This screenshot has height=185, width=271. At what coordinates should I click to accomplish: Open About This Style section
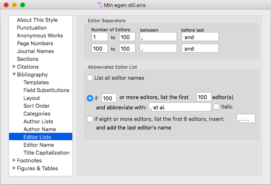pyautogui.click(x=37, y=20)
